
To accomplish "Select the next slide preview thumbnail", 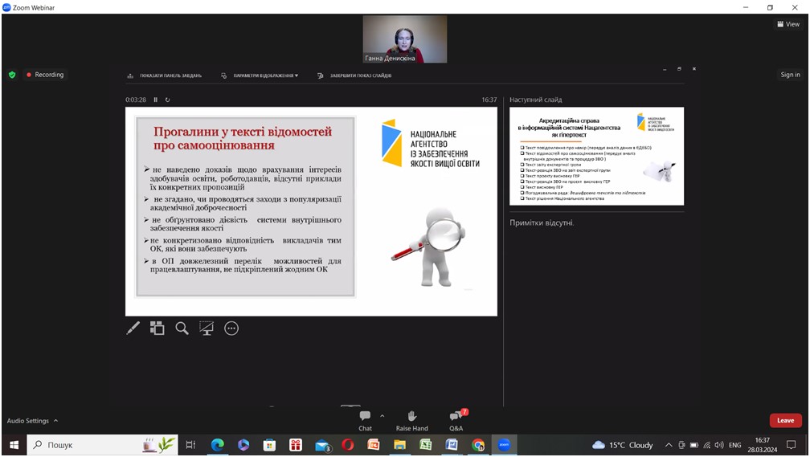I will point(596,156).
